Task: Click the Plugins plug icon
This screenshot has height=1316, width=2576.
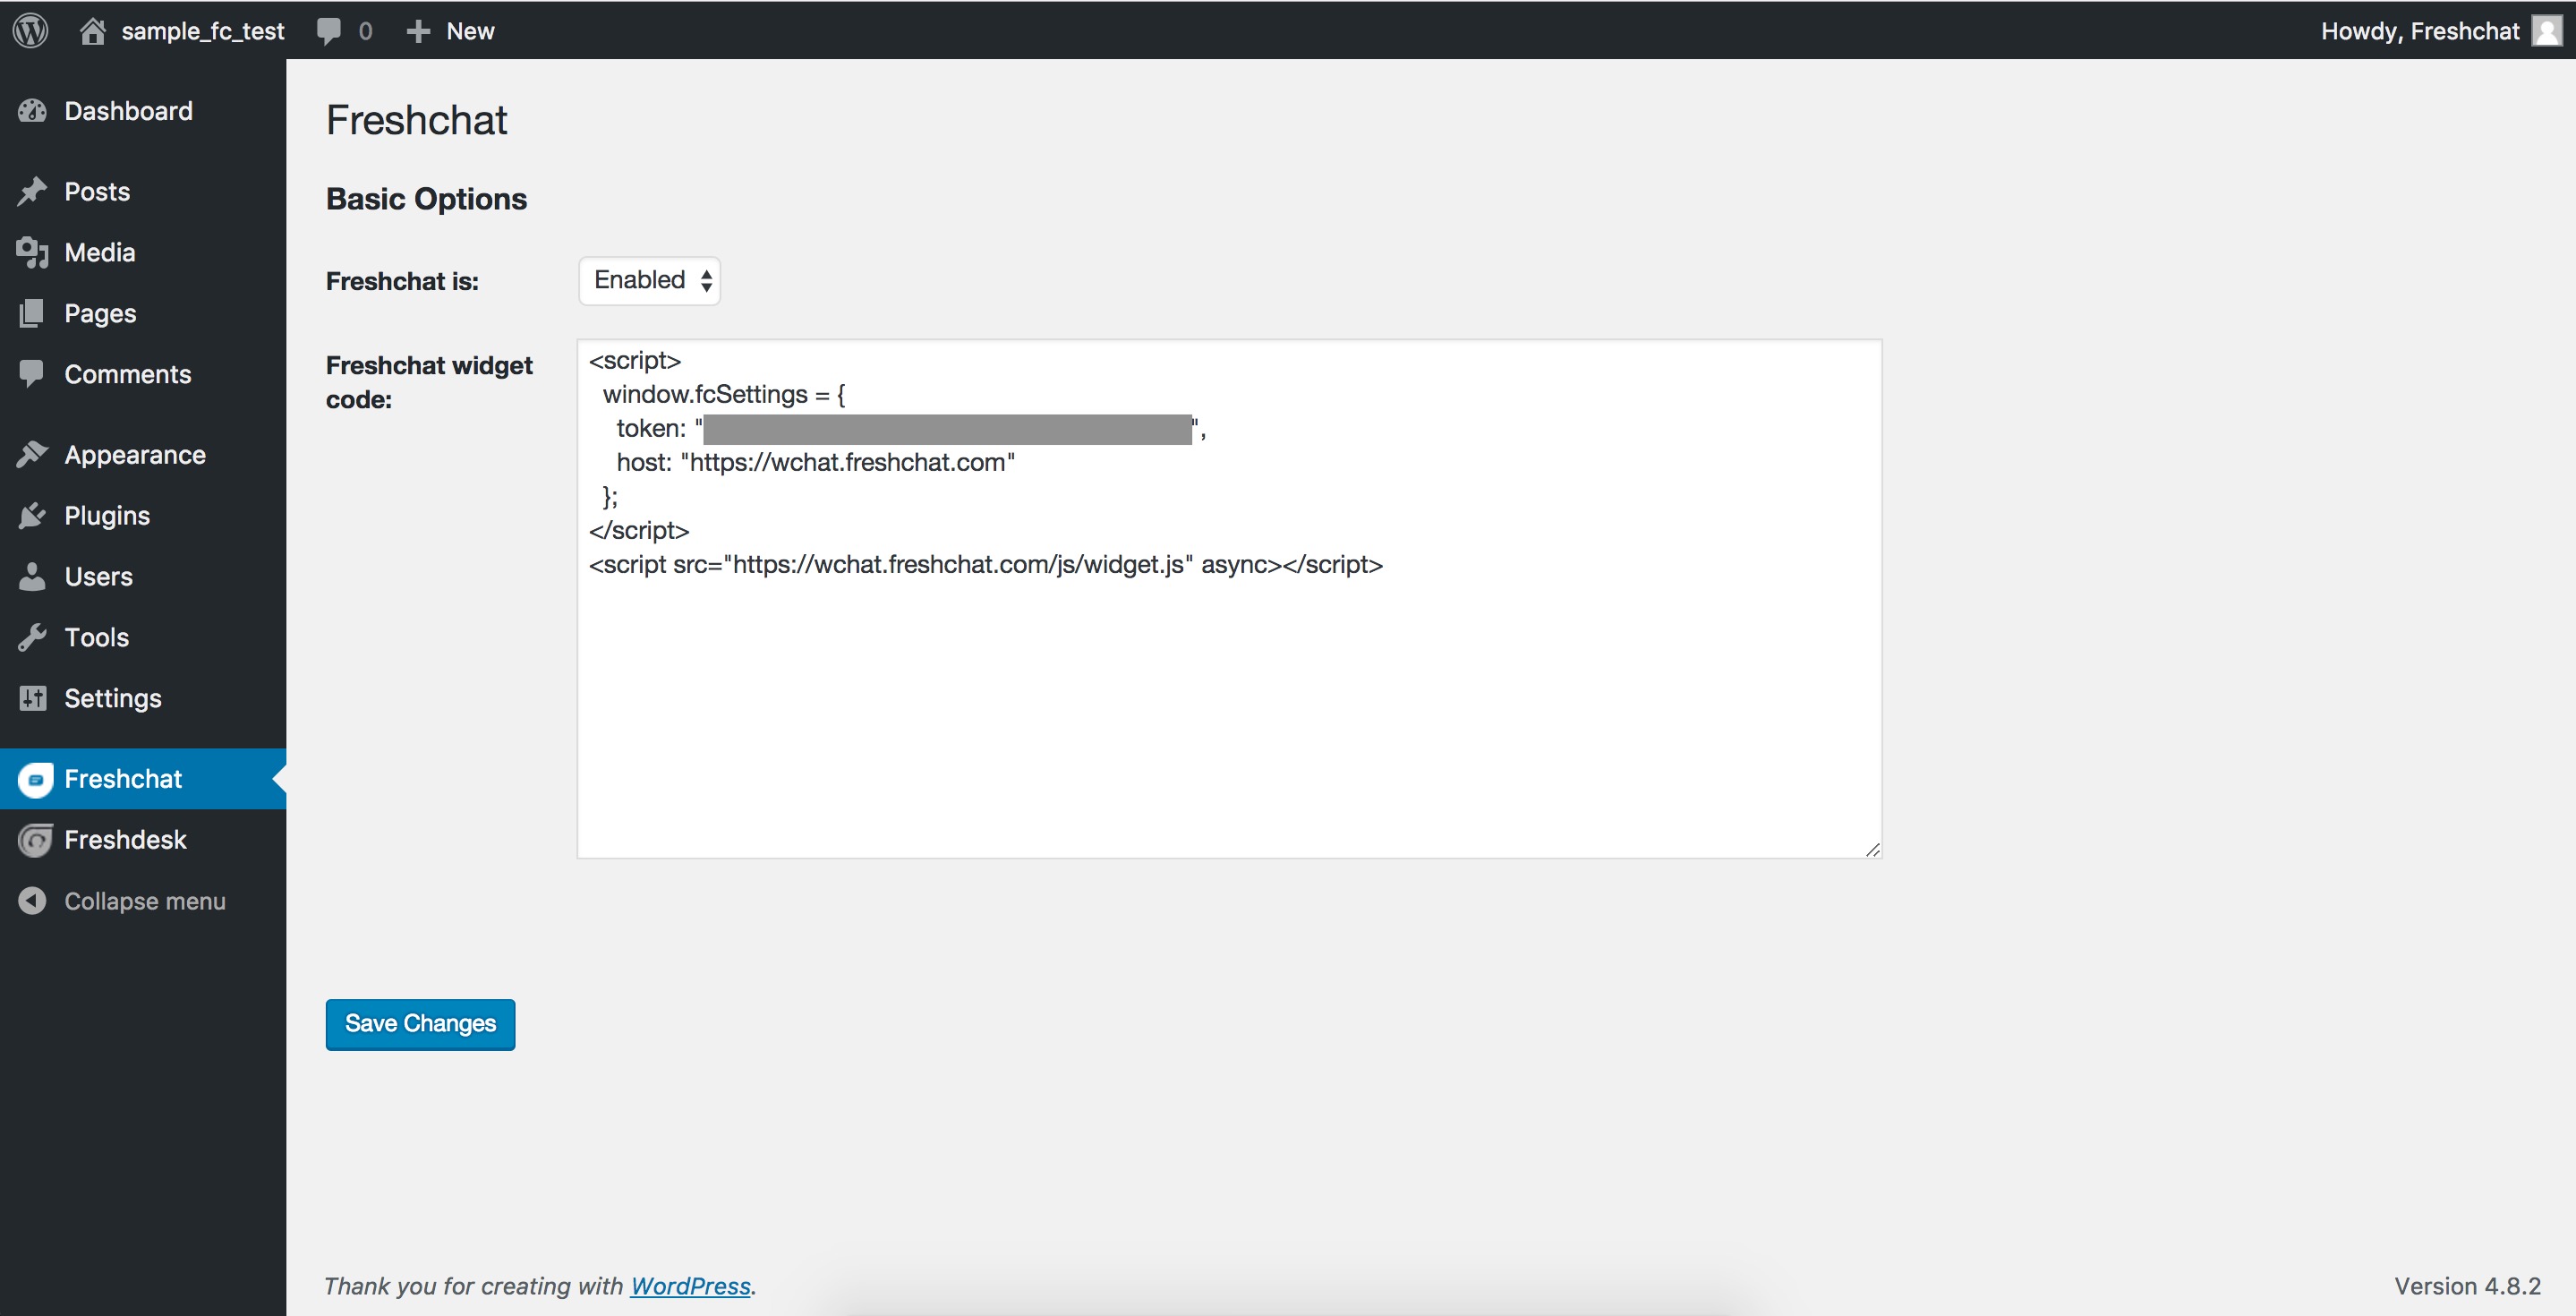Action: click(32, 516)
